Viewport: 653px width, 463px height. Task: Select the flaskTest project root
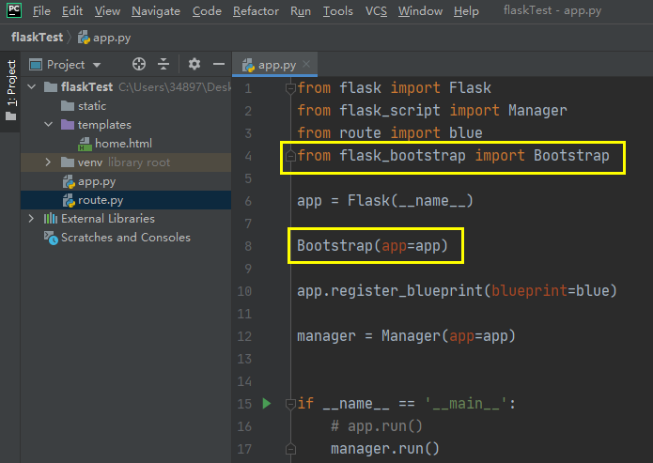point(86,86)
